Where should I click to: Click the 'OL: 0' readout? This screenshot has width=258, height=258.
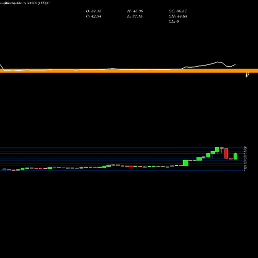point(173,22)
